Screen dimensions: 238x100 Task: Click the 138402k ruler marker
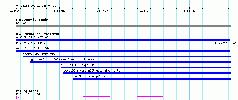[102, 11]
